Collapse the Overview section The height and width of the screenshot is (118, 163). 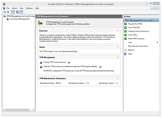pyautogui.click(x=118, y=31)
